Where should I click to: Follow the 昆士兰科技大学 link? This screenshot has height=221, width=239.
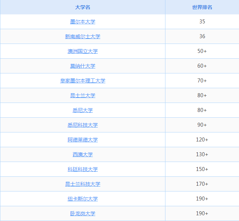tap(83, 184)
